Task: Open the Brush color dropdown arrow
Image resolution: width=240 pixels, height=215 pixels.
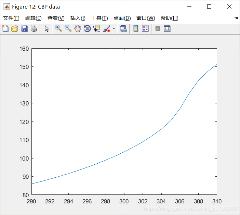Action: pos(114,28)
